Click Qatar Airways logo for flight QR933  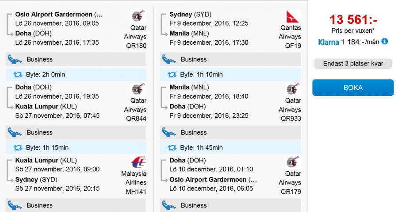click(293, 89)
